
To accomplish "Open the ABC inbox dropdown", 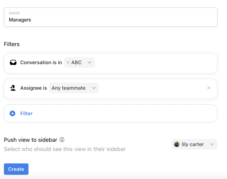I will pos(79,62).
